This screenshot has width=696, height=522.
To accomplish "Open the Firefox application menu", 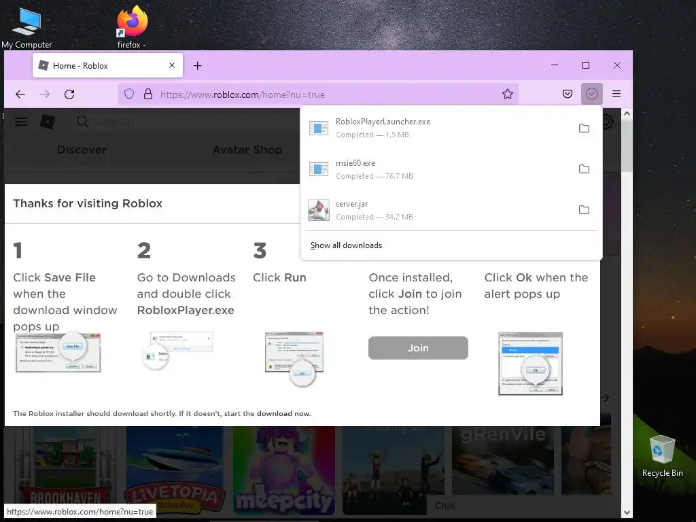I will click(x=616, y=94).
